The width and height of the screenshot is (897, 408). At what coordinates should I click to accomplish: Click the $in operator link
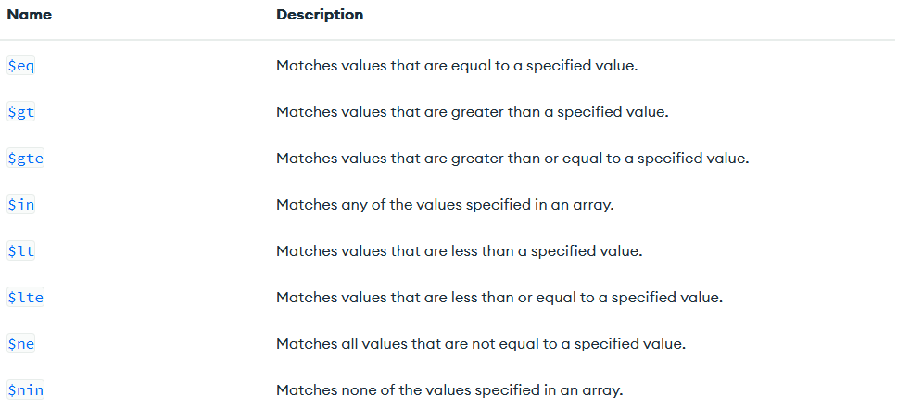pyautogui.click(x=21, y=206)
